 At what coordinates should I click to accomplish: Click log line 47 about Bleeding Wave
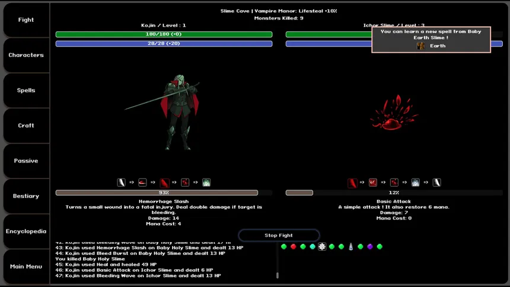click(x=138, y=276)
